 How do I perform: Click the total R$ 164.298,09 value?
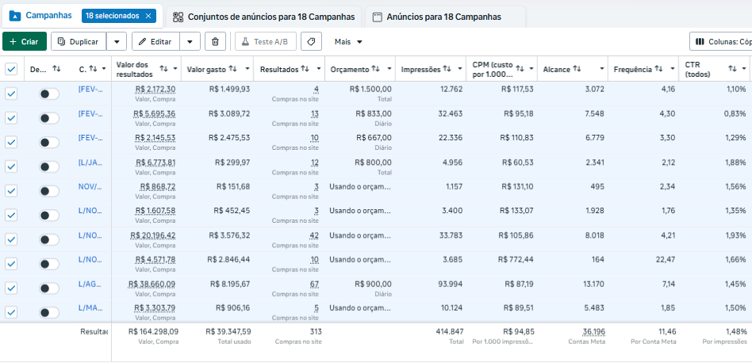click(153, 331)
